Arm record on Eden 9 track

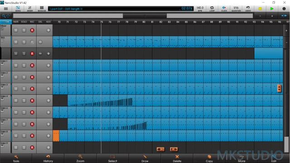[x=32, y=148]
